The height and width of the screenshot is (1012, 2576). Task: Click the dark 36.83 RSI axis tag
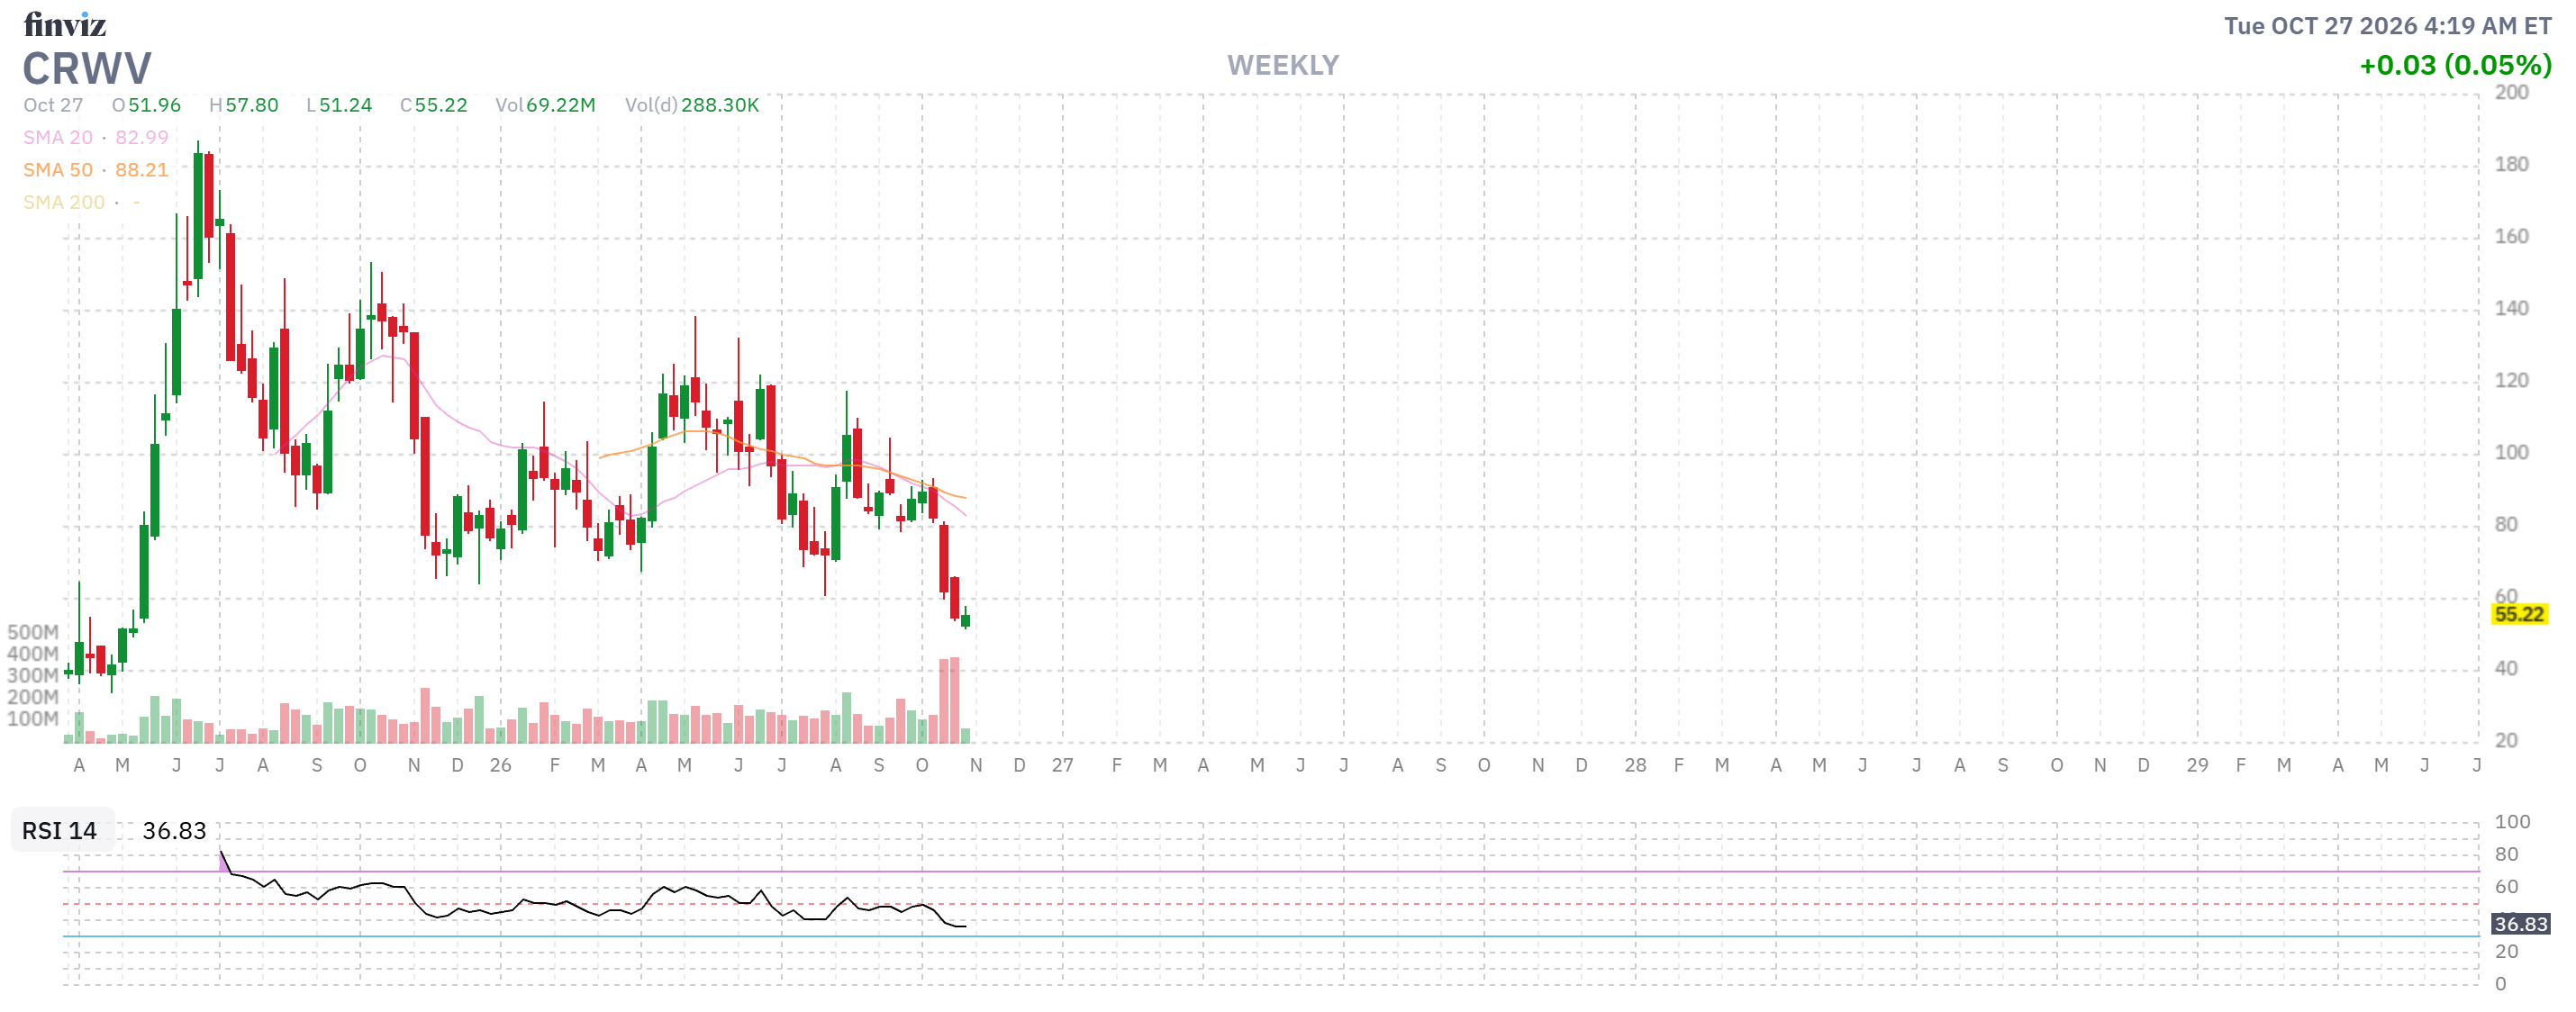point(2520,923)
